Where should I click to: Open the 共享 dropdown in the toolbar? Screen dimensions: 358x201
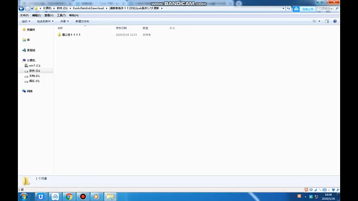pos(64,21)
